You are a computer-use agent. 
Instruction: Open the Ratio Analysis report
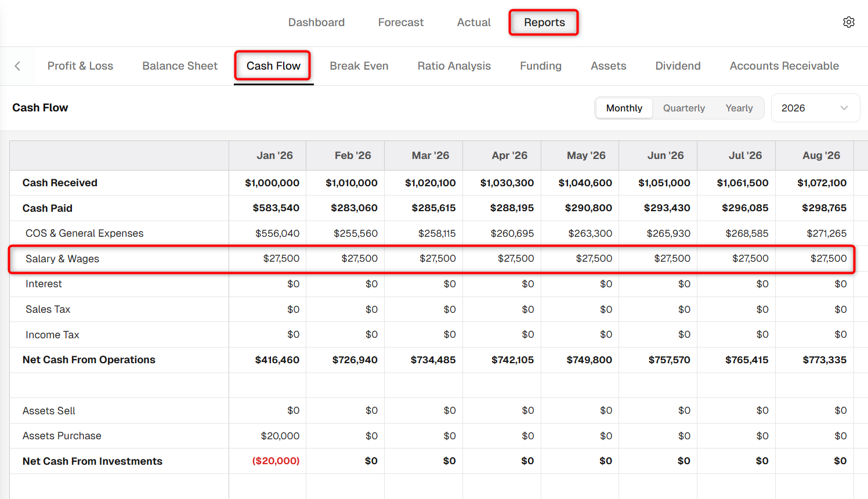click(454, 66)
